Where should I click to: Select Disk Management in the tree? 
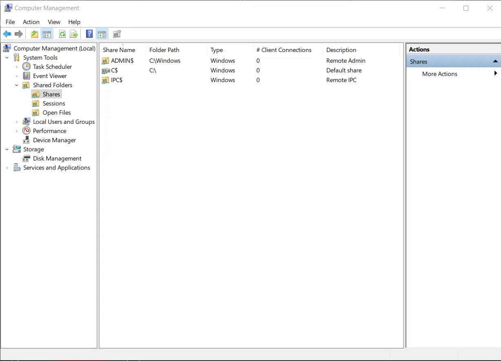[57, 158]
